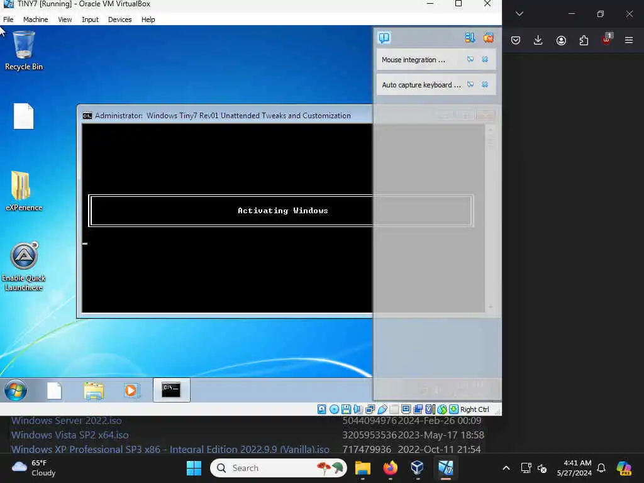Screen dimensions: 644x483
Task: Click the USB devices status icon
Action: 382,409
